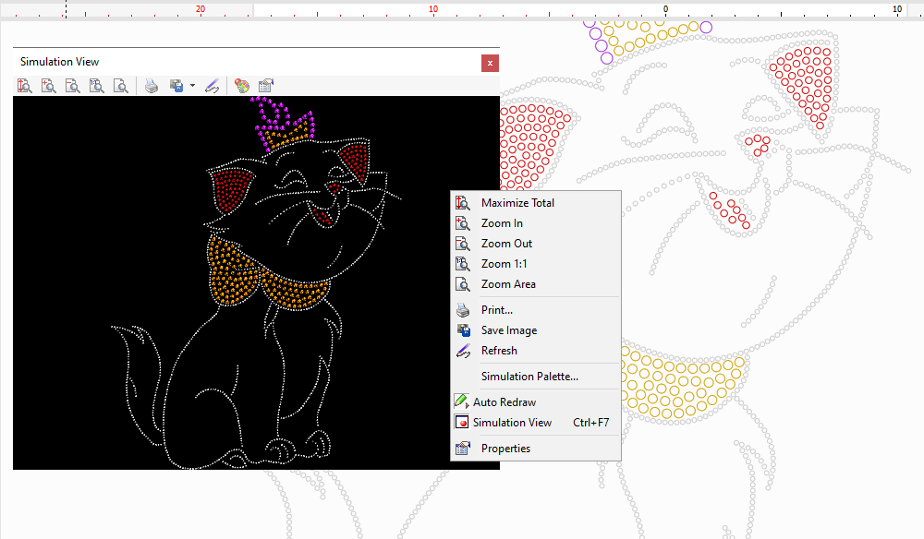
Task: Click the horizontal ruler above the design canvas
Action: click(x=462, y=9)
